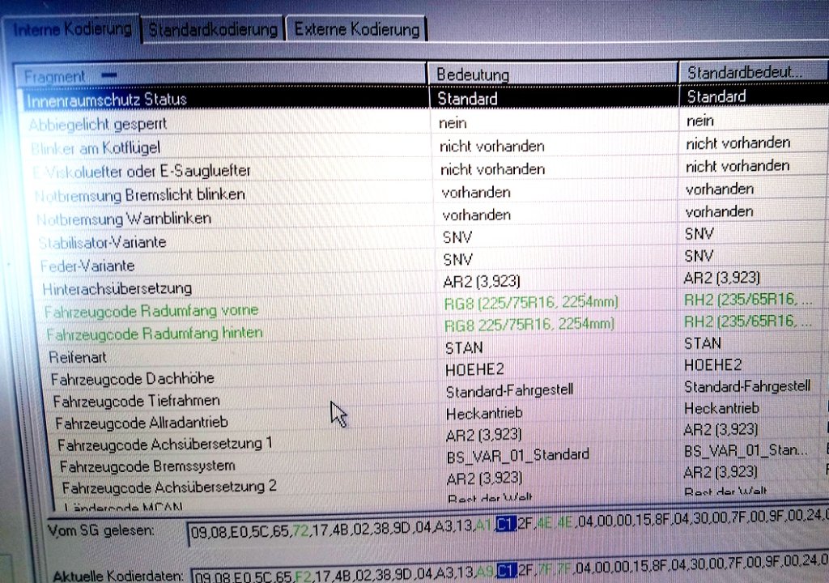
Task: Sort by the Fragment column header
Action: 55,76
